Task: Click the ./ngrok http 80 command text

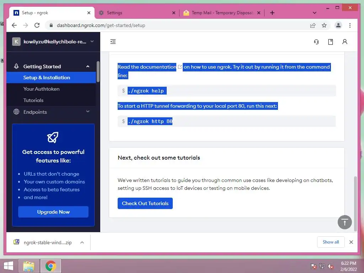Action: (x=150, y=121)
